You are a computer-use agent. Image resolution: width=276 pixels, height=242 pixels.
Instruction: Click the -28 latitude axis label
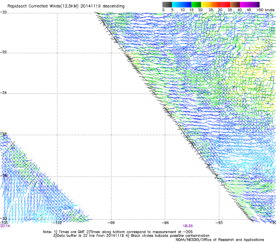[3, 176]
